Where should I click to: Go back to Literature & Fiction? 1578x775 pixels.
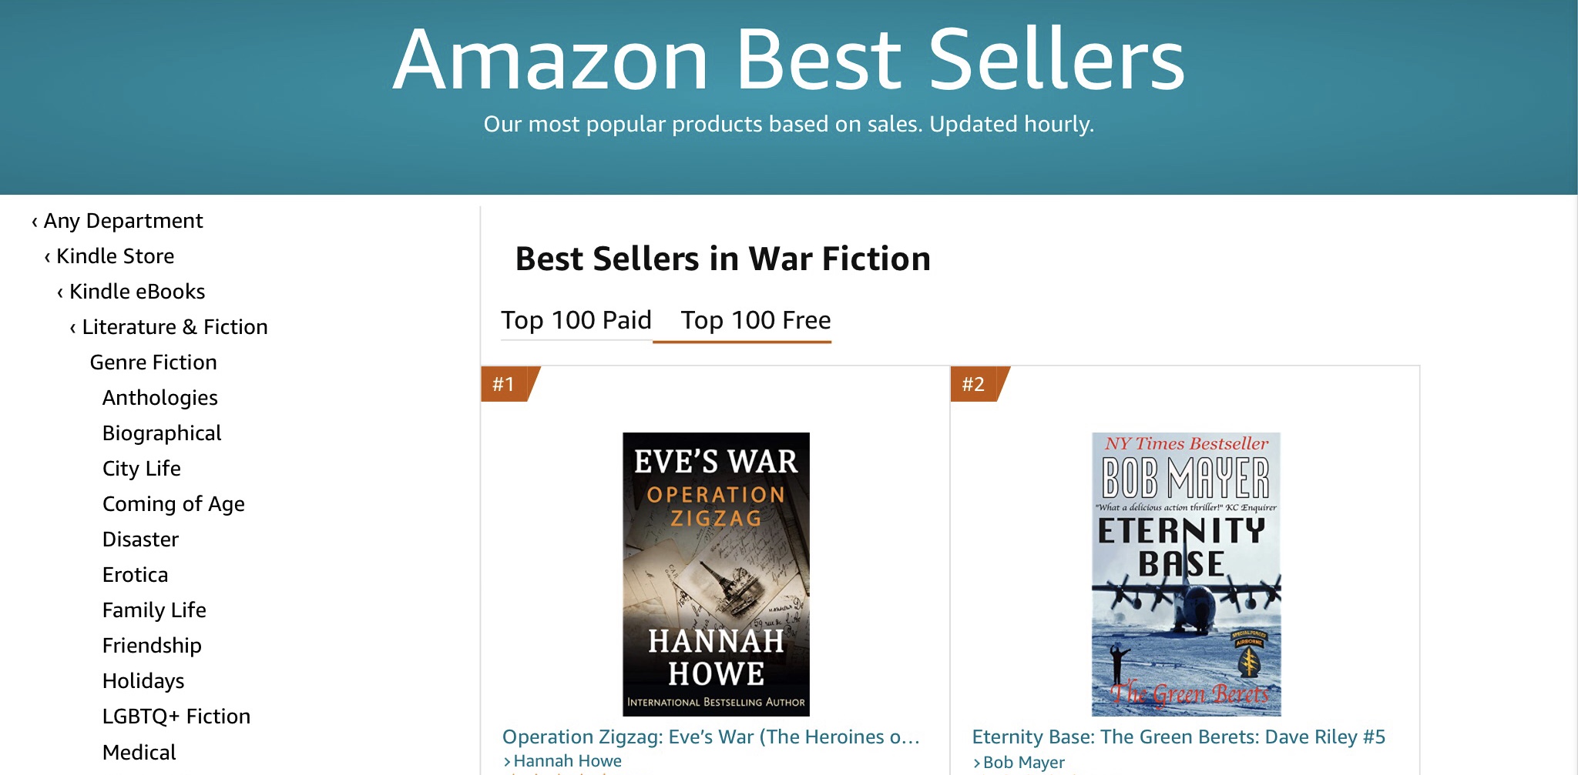[174, 327]
